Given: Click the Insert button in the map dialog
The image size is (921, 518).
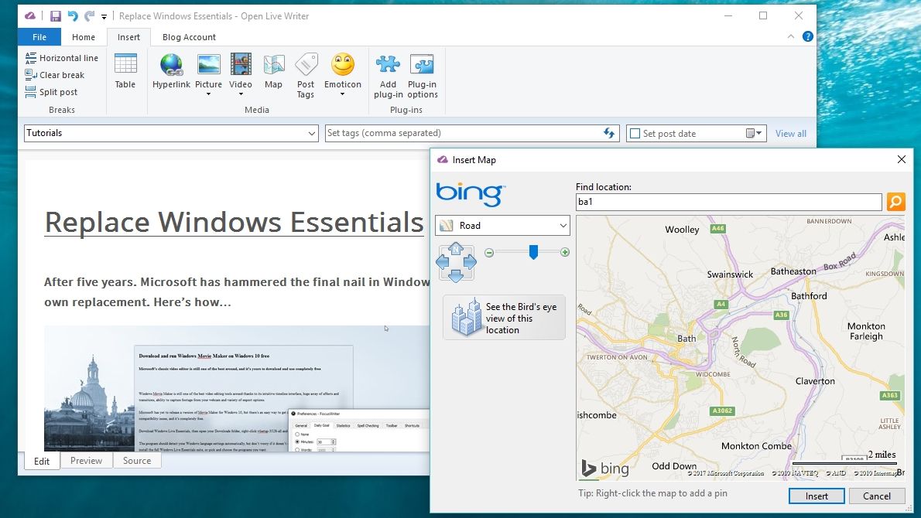Looking at the screenshot, I should click(x=817, y=496).
